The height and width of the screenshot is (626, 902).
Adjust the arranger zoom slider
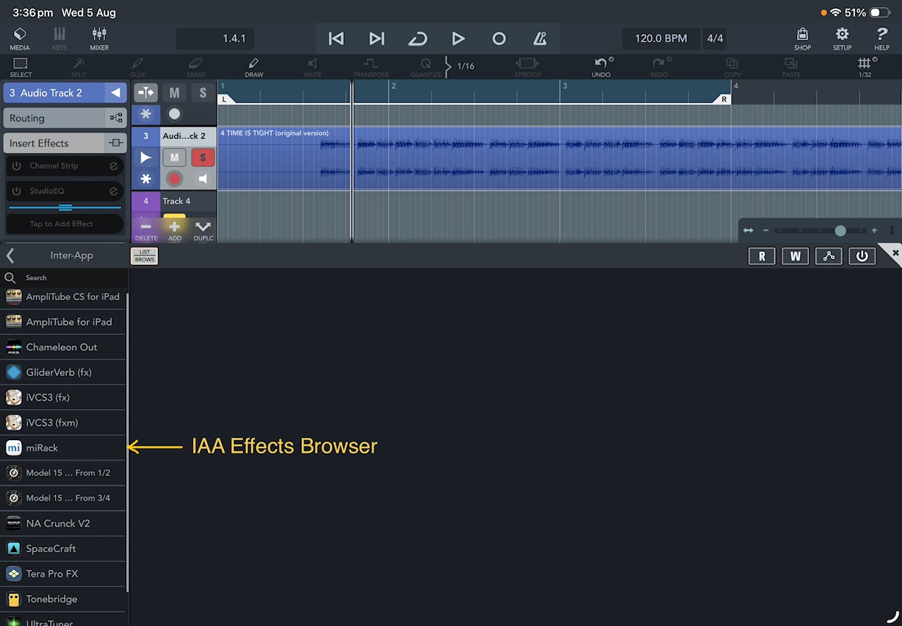coord(840,230)
